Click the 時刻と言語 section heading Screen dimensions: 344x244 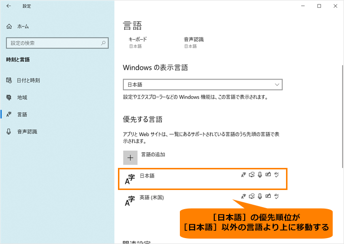click(x=18, y=59)
